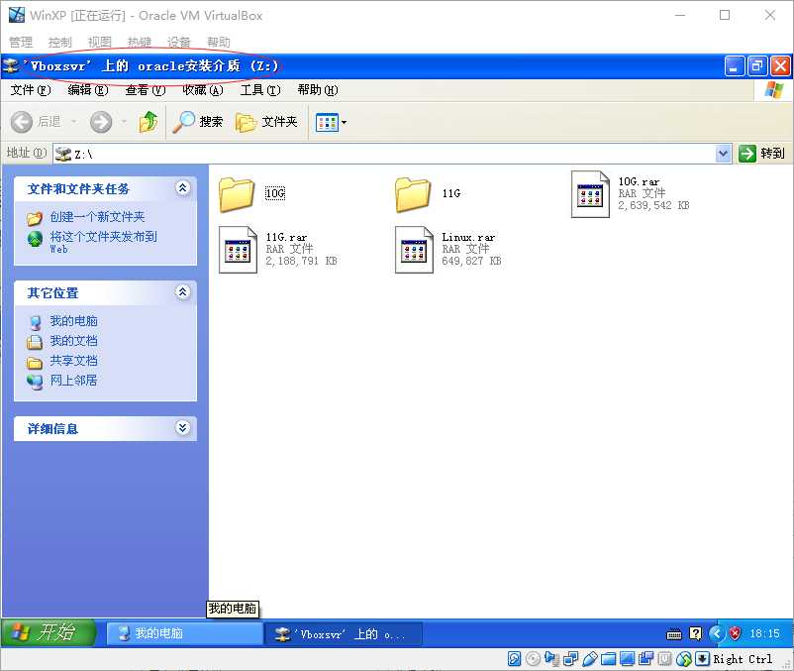
Task: Click the Forward navigation arrow icon
Action: [x=101, y=122]
